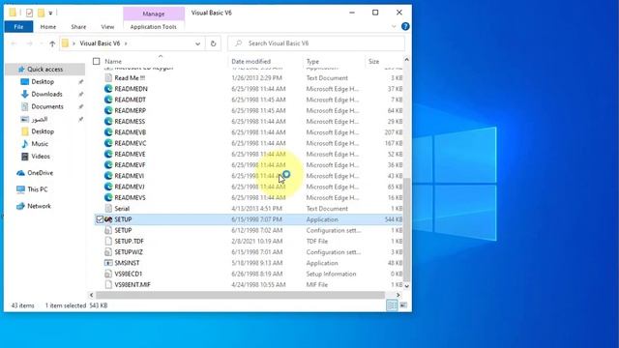Open the address bar history dropdown

click(197, 43)
